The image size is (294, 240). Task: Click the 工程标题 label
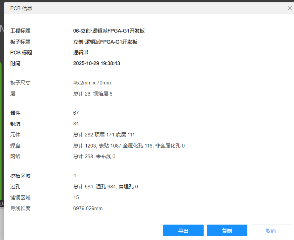(20, 31)
